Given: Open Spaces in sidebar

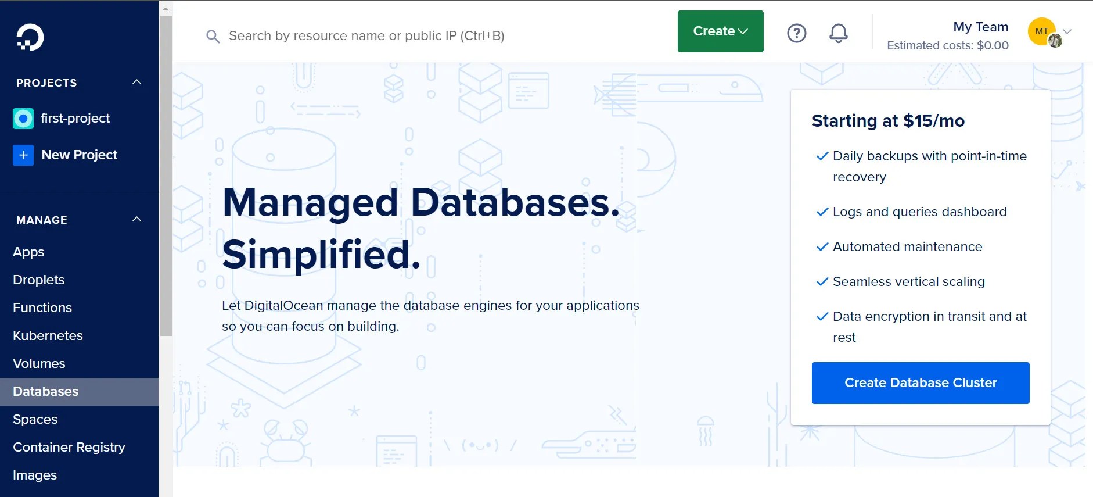Looking at the screenshot, I should pos(35,419).
